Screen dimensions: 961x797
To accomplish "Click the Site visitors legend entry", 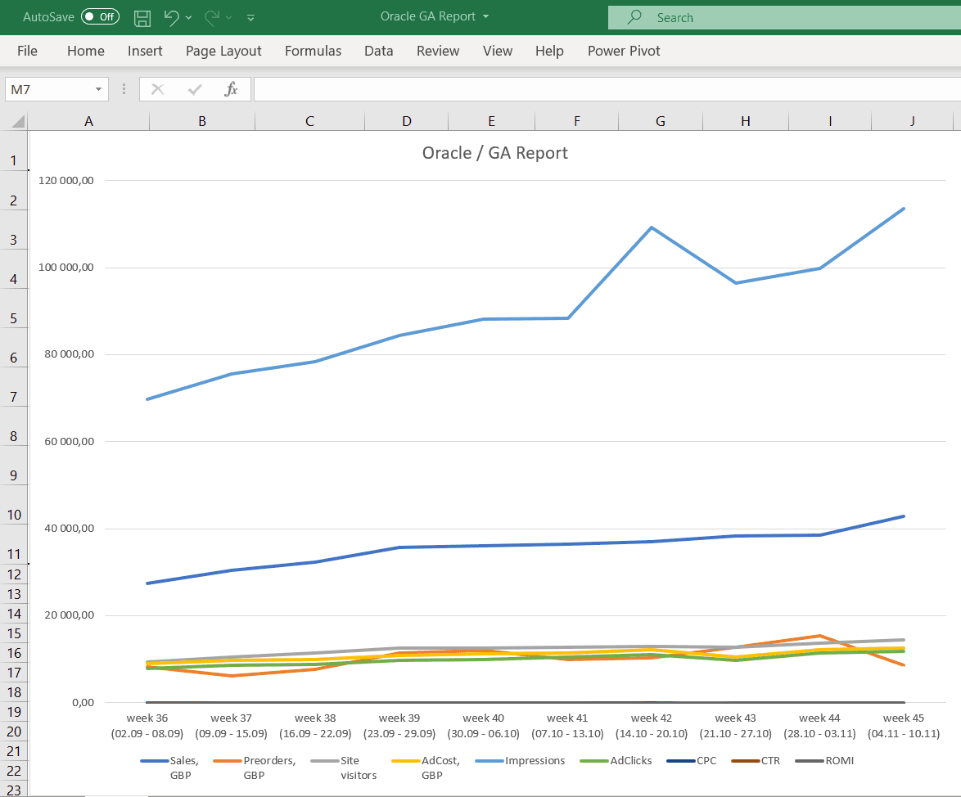I will (345, 768).
